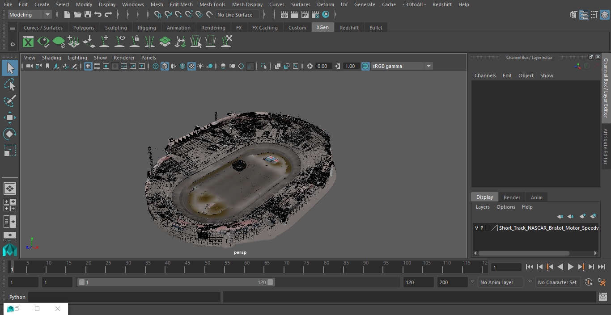Toggle layer playback P box
611x315 pixels.
pyautogui.click(x=482, y=228)
